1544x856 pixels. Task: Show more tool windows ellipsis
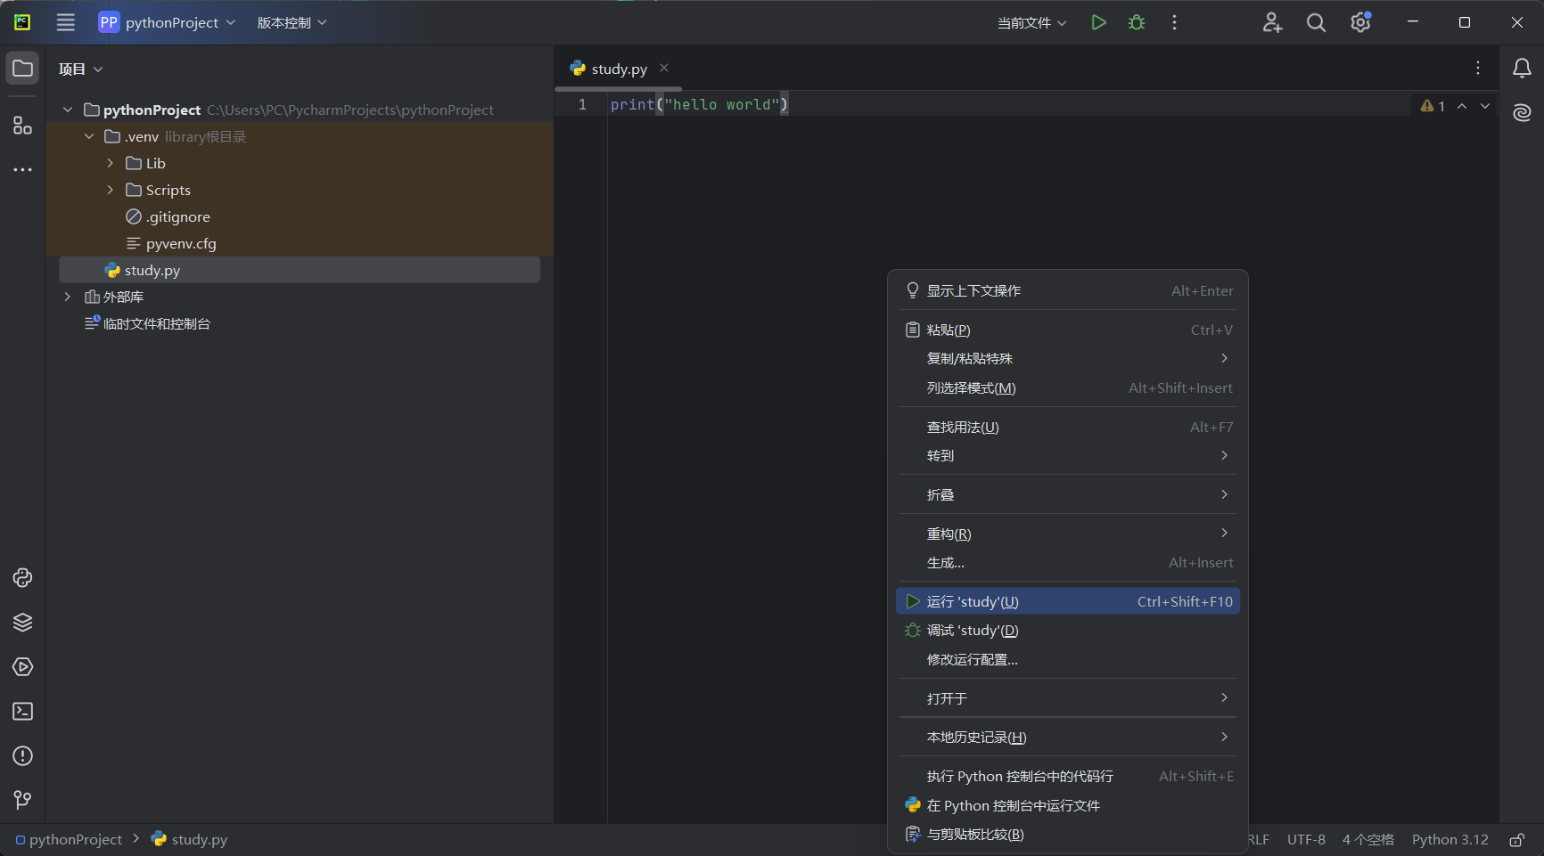22,169
